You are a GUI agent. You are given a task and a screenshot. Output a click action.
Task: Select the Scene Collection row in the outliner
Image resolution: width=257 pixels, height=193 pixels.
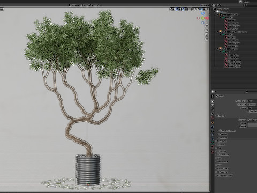click(x=235, y=9)
